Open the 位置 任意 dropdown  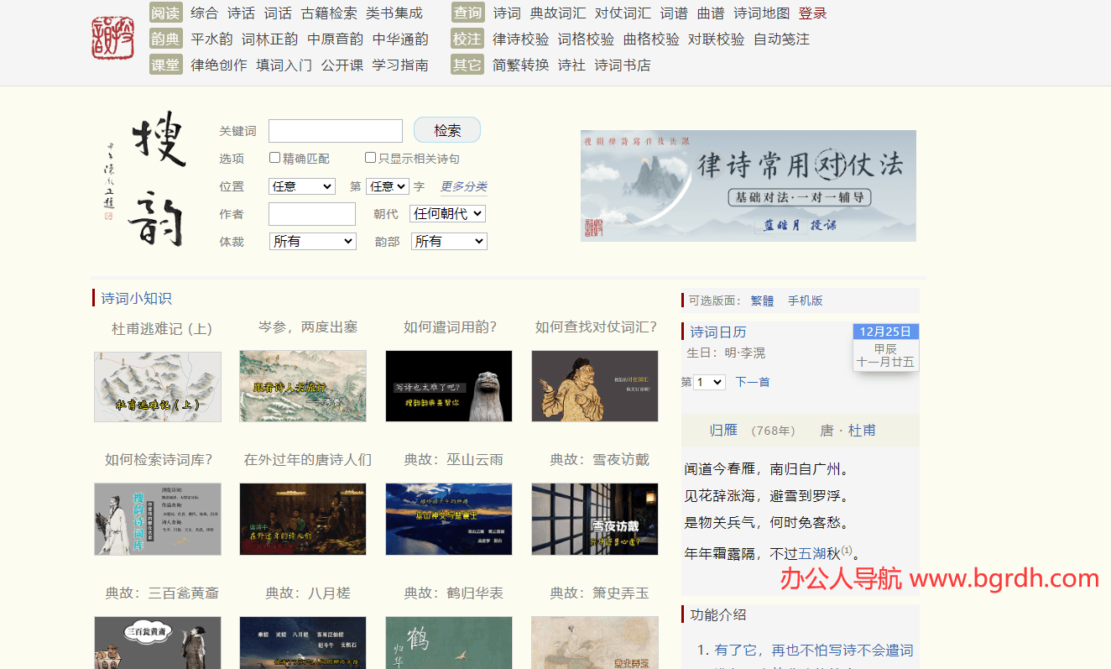click(x=301, y=186)
